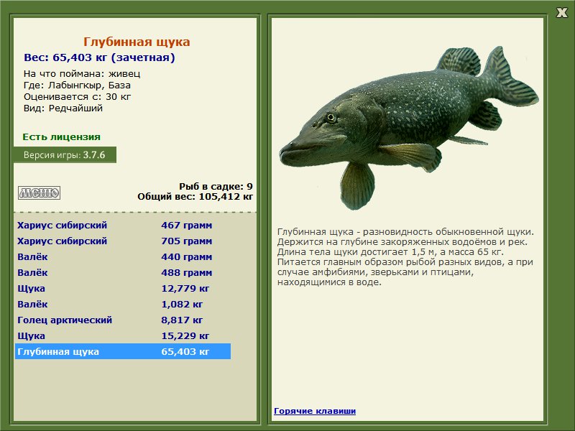Select the Голец арктический 8,817 кг row
This screenshot has width=575, height=431.
[123, 320]
